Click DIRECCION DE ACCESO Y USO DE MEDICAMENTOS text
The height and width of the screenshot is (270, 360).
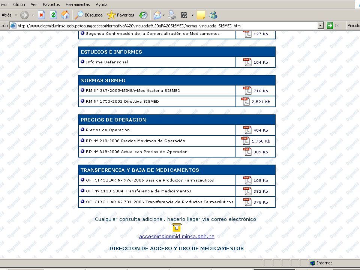click(x=177, y=248)
